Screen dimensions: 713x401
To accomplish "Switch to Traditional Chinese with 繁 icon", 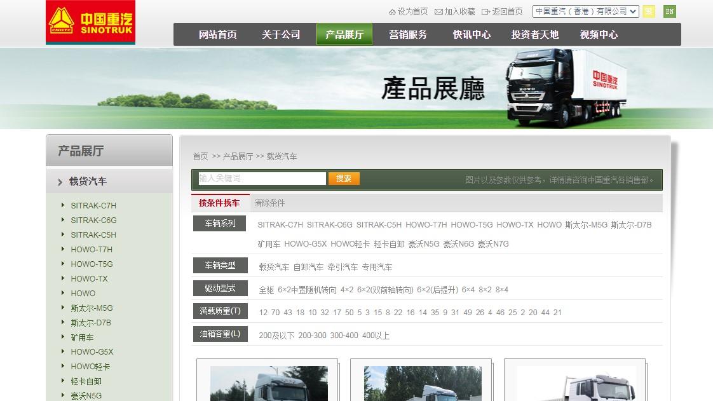I will coord(648,11).
